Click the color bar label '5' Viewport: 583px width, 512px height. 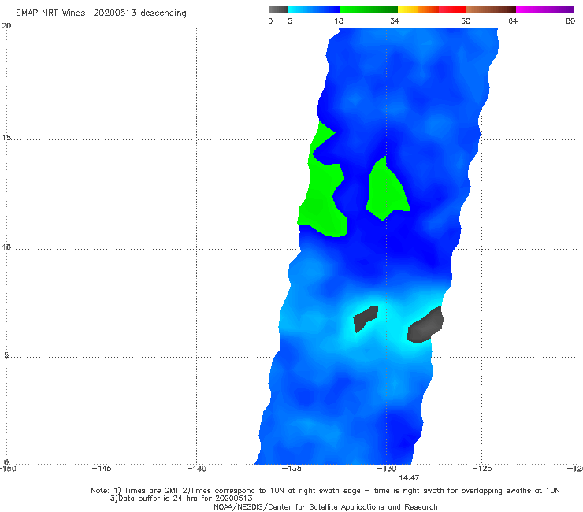[290, 21]
